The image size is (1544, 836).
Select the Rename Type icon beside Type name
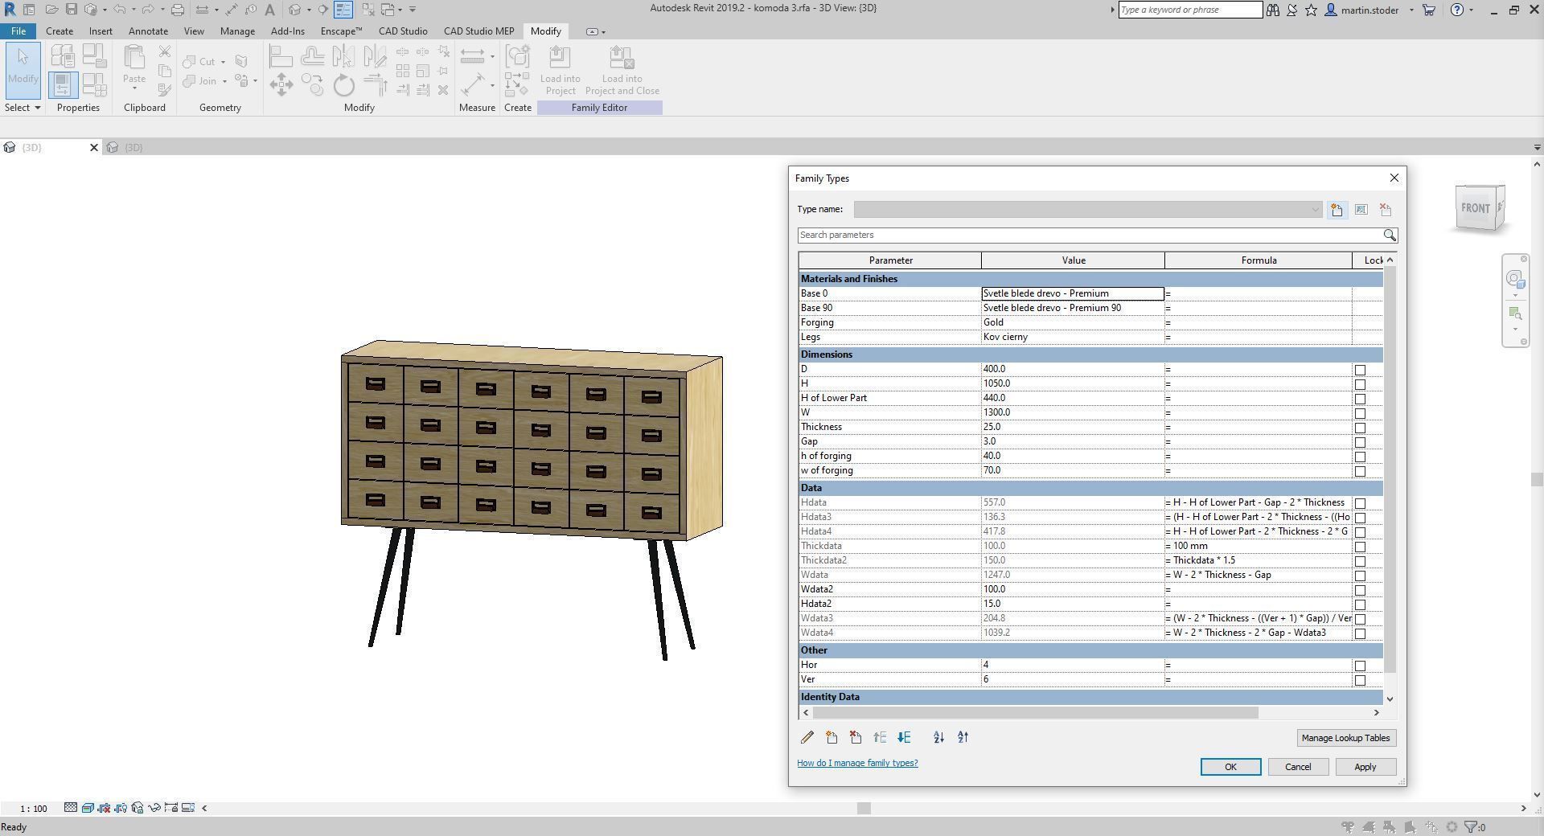pos(1361,209)
